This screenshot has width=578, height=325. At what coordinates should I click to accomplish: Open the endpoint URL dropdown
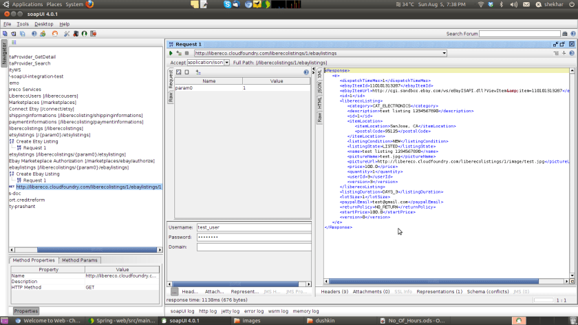[443, 53]
